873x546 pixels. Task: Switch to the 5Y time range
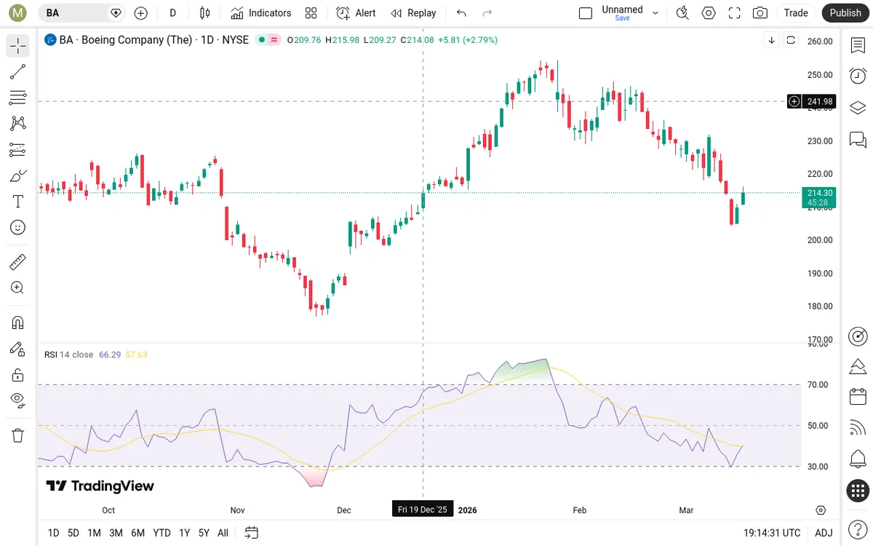[x=204, y=533]
